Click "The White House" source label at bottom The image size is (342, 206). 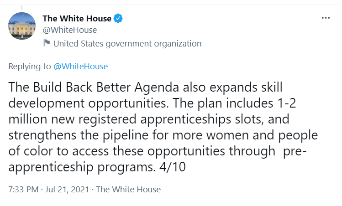click(x=128, y=190)
